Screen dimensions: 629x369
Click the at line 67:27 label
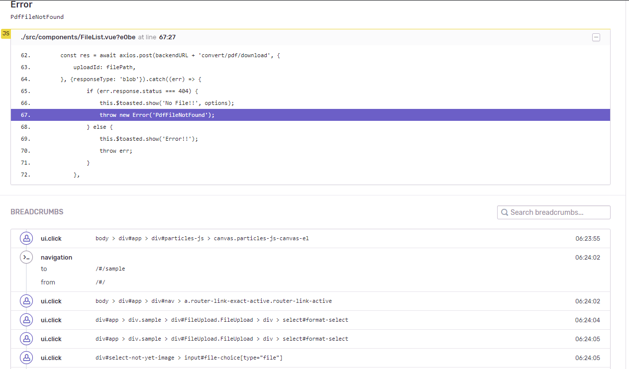[x=156, y=37]
